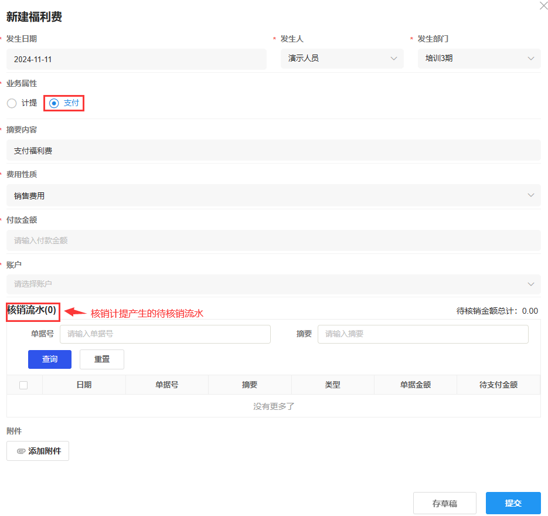Save the form with 存草稿
Image resolution: width=548 pixels, height=516 pixels.
(444, 503)
